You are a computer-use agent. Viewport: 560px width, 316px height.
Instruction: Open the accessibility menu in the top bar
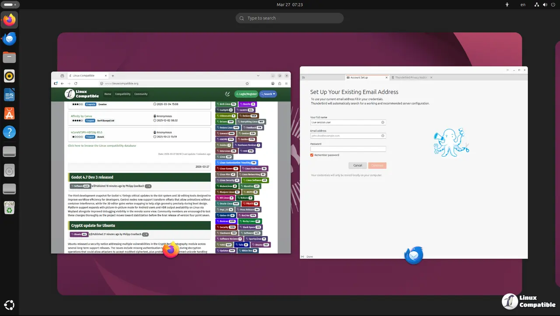pyautogui.click(x=507, y=4)
